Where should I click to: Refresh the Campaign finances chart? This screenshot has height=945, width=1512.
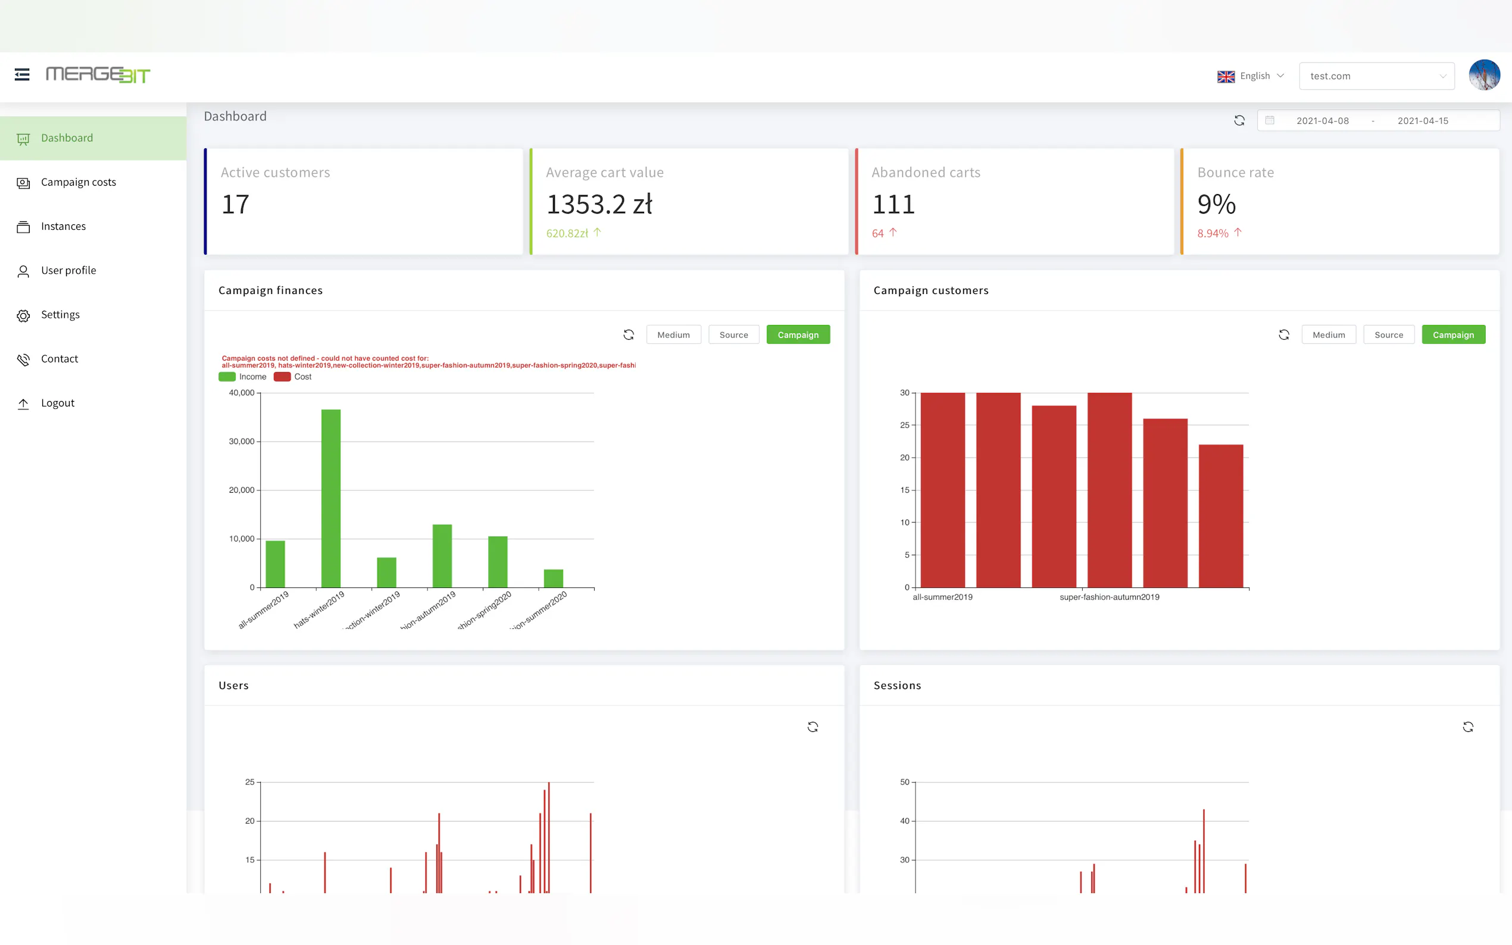point(628,335)
